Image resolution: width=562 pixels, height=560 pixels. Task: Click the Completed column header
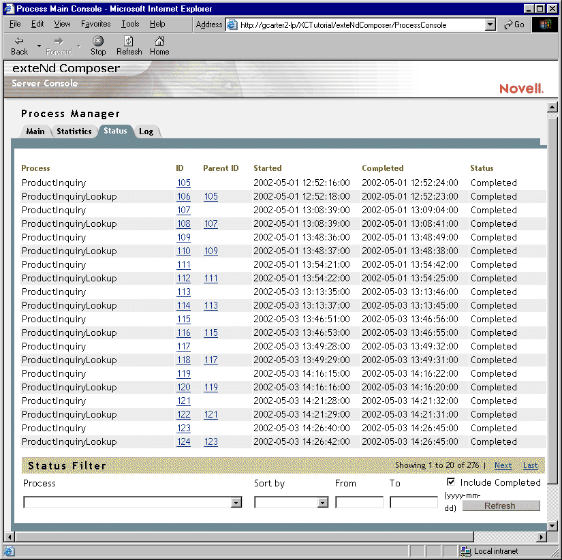coord(382,168)
